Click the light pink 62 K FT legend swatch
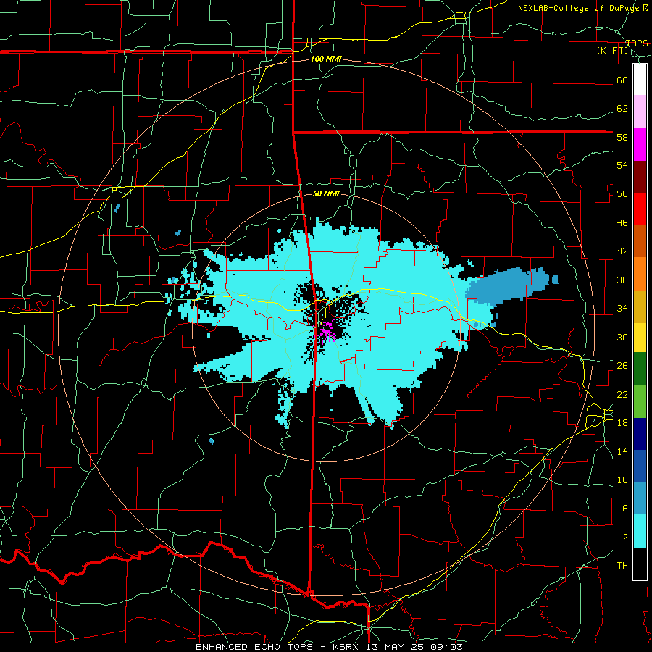 click(x=640, y=111)
